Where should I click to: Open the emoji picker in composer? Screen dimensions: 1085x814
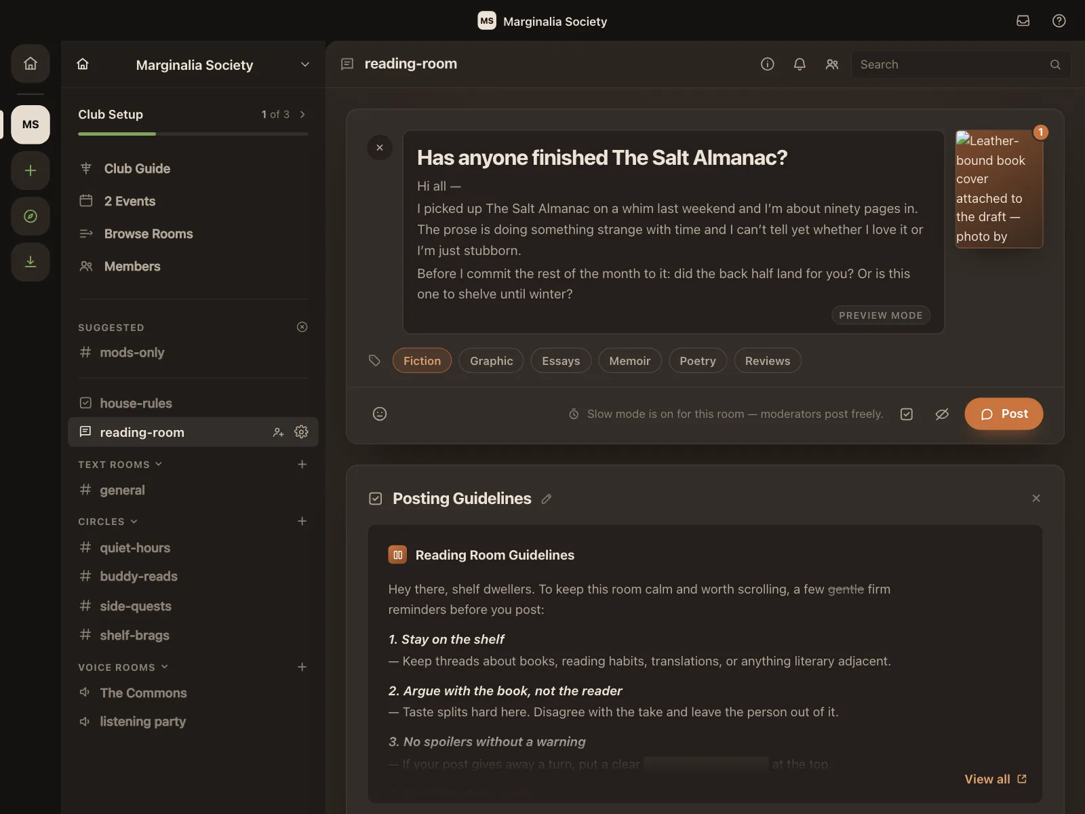(x=380, y=414)
